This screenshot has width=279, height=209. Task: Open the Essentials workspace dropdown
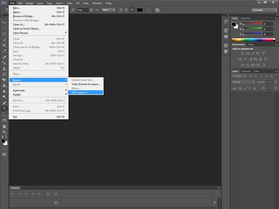pos(264,10)
